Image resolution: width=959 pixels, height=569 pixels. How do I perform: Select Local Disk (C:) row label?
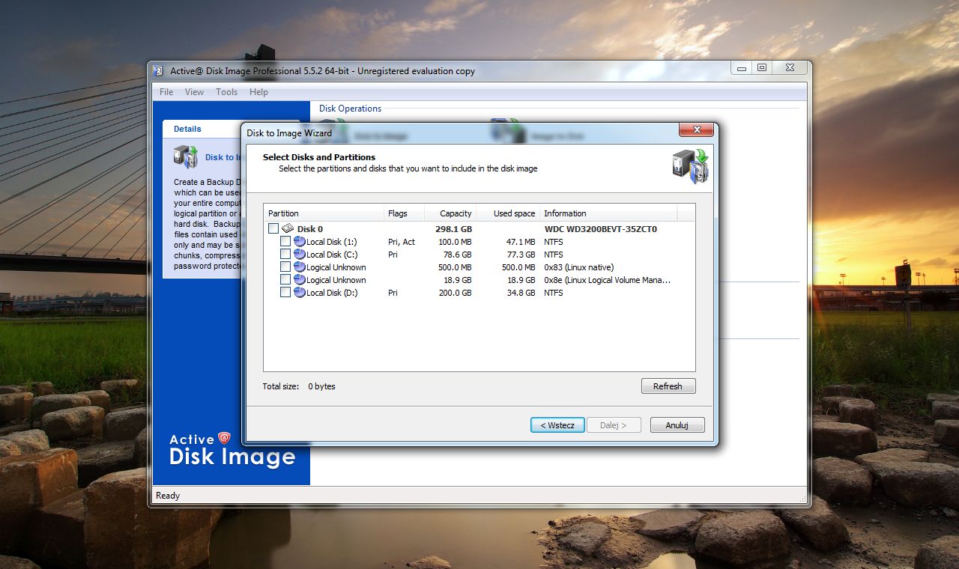pos(332,255)
